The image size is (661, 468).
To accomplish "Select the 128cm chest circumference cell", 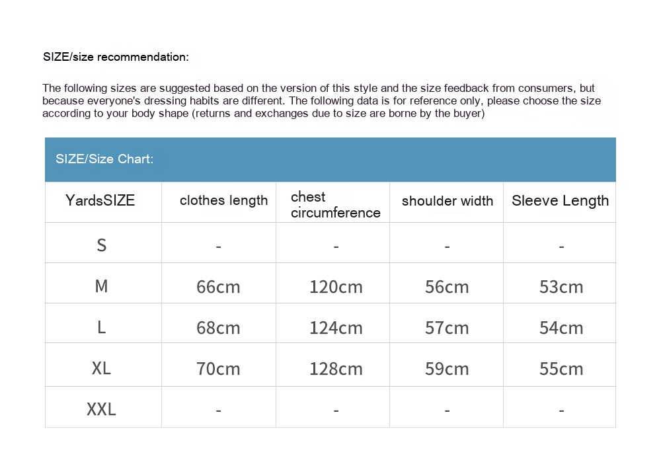I will pyautogui.click(x=336, y=369).
